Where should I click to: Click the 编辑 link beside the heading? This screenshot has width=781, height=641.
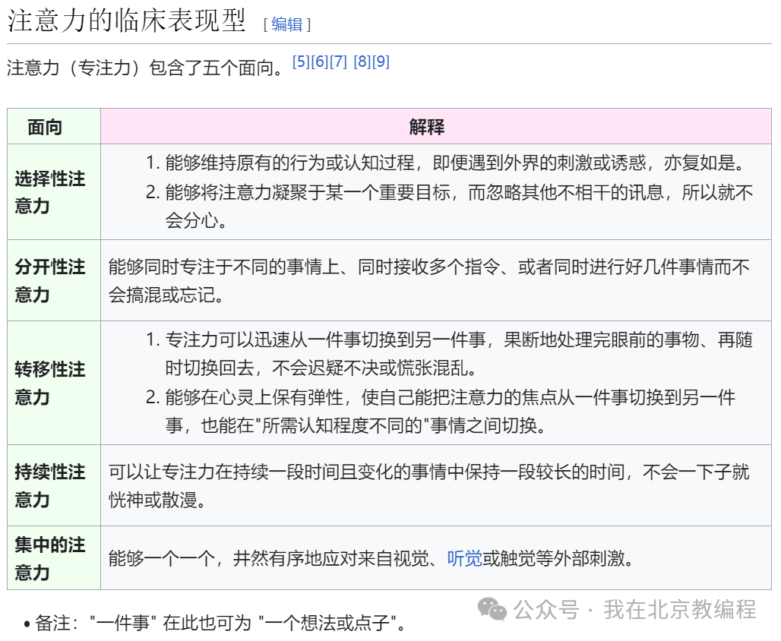coord(287,24)
